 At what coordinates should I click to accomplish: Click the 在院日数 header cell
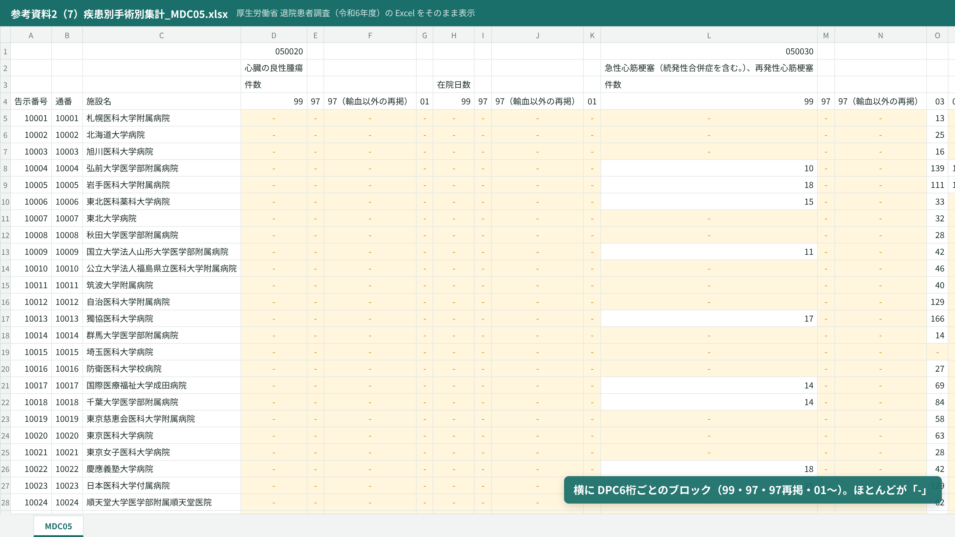454,84
